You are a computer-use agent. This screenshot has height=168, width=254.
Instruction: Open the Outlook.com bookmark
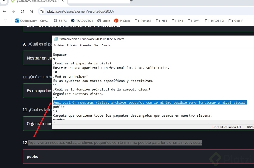(31, 21)
